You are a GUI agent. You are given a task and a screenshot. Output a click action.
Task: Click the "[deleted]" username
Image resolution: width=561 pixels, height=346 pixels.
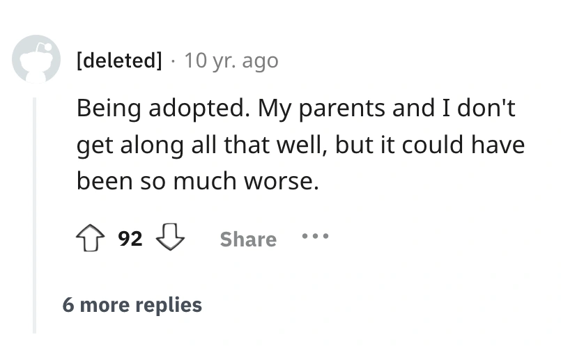(118, 61)
